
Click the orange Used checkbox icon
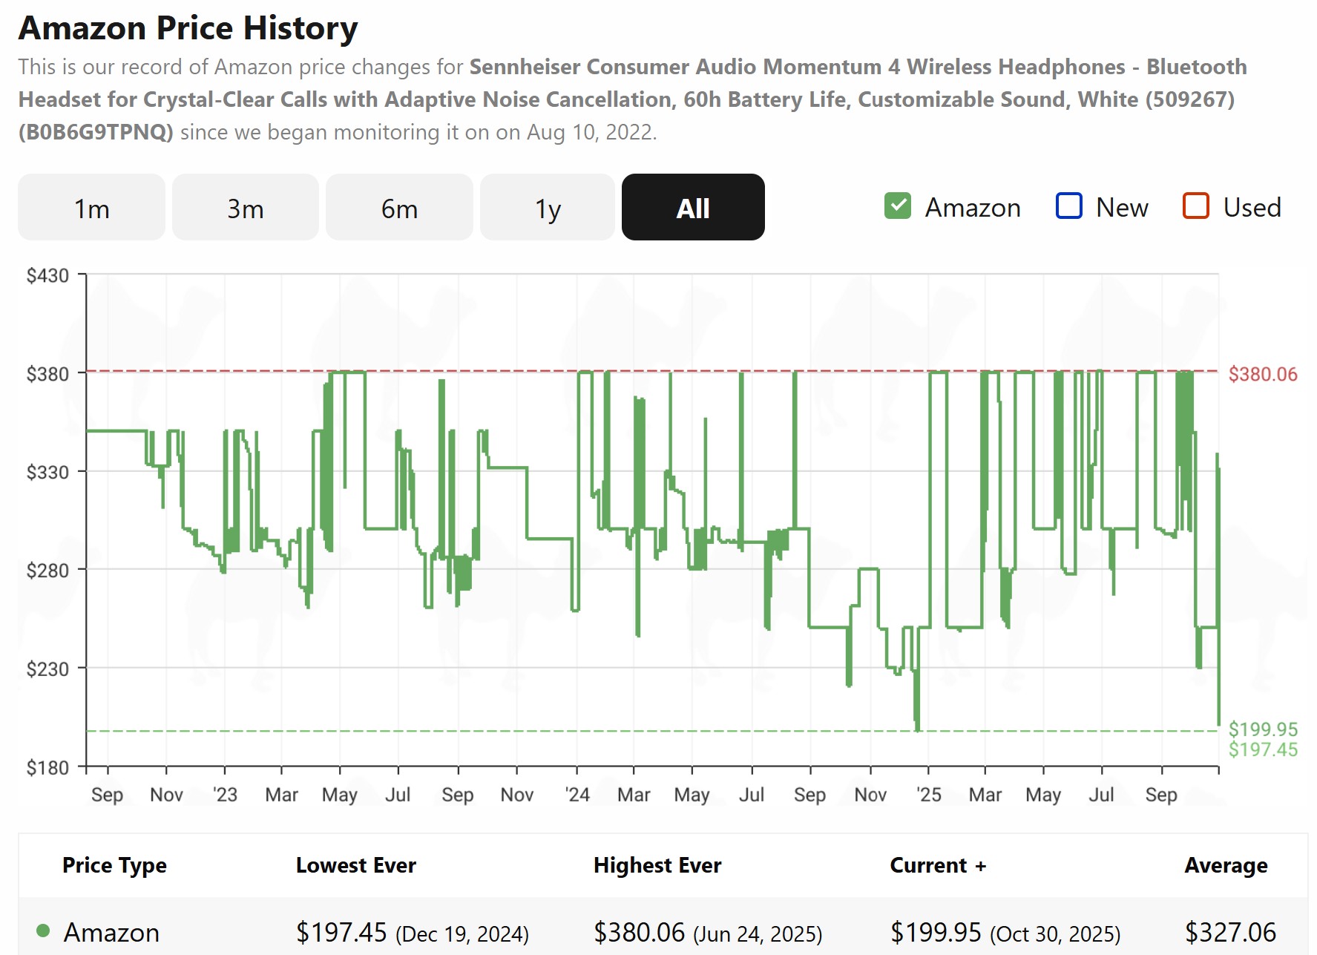1195,207
